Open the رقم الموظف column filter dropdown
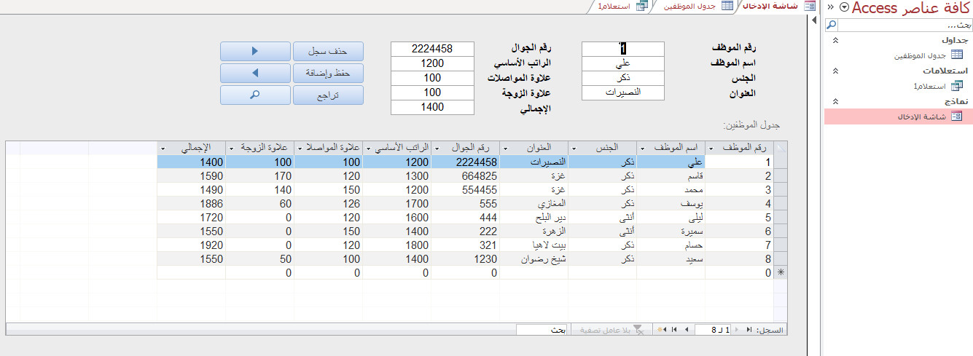Viewport: 973px width, 356px height. pyautogui.click(x=711, y=148)
